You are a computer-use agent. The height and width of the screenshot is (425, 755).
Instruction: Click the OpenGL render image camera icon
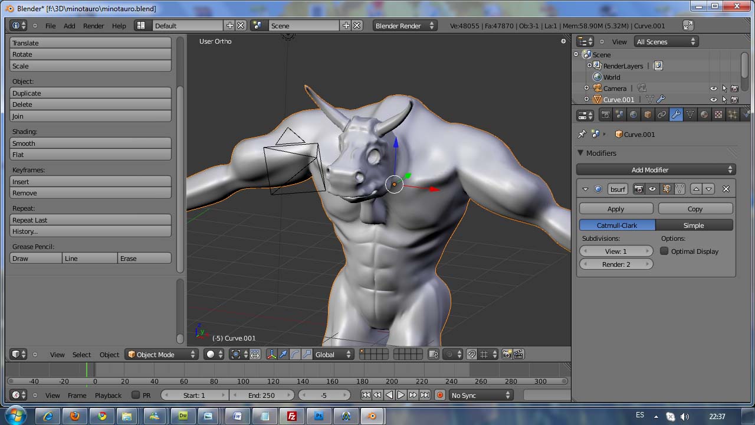point(507,354)
